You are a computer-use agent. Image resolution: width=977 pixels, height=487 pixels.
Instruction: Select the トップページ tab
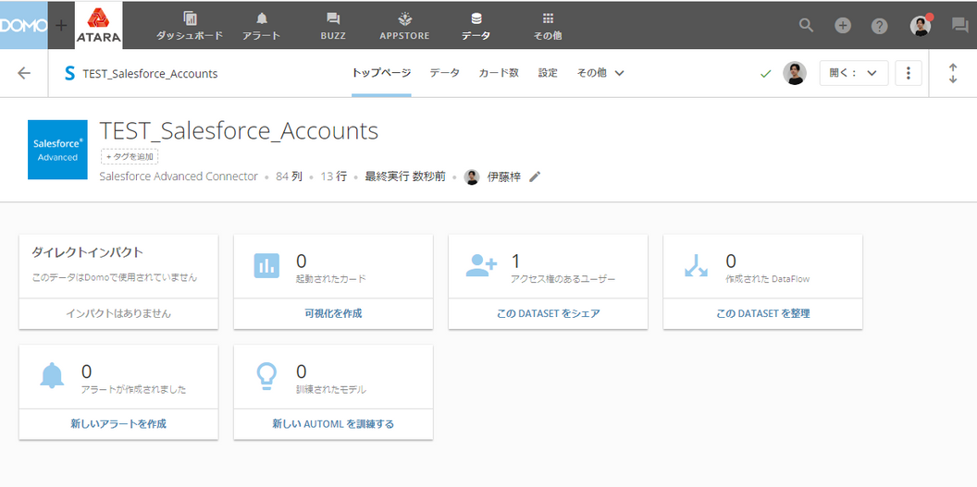(381, 73)
